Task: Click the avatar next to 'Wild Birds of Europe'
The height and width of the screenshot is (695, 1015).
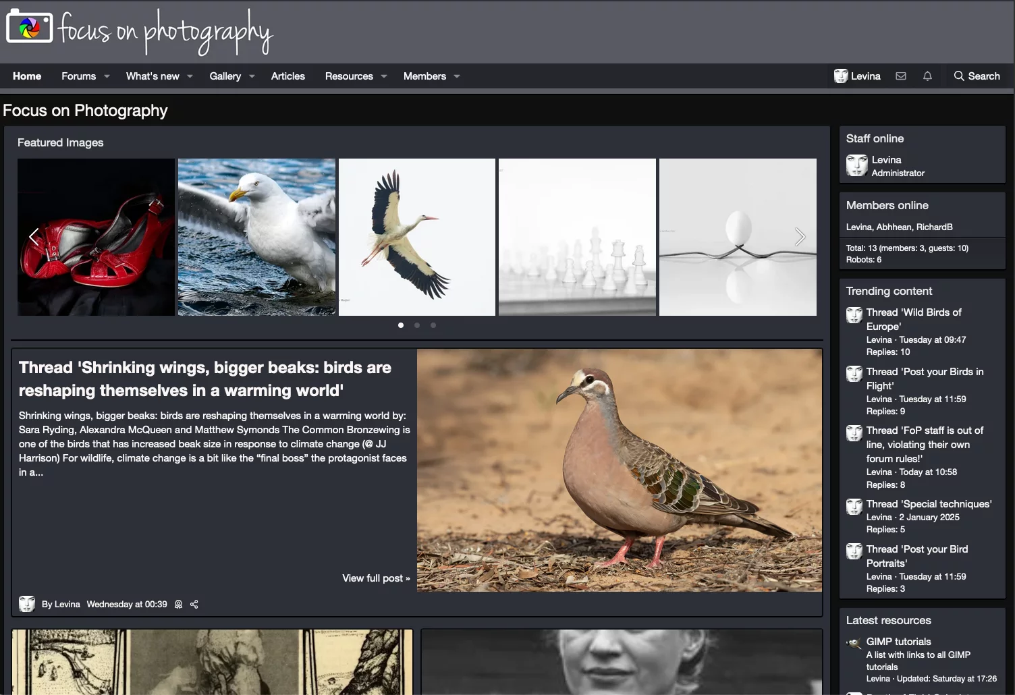Action: (854, 315)
